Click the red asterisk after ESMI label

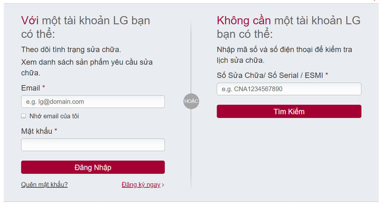pyautogui.click(x=327, y=75)
